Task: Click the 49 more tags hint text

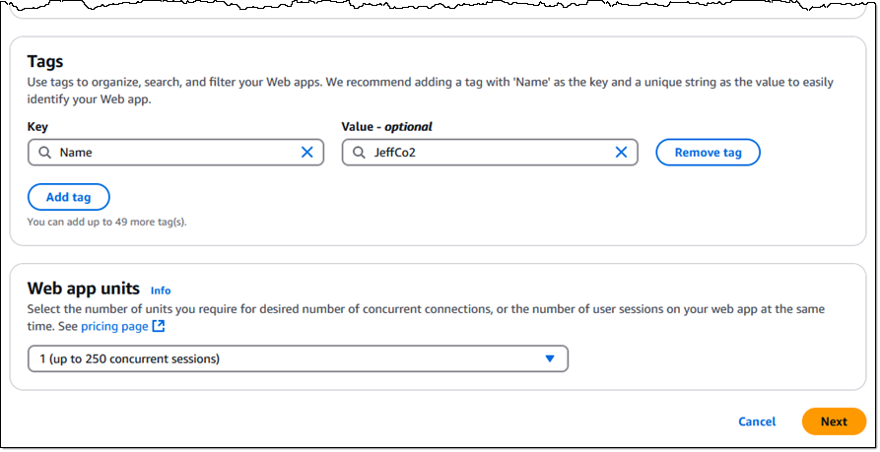Action: click(106, 222)
